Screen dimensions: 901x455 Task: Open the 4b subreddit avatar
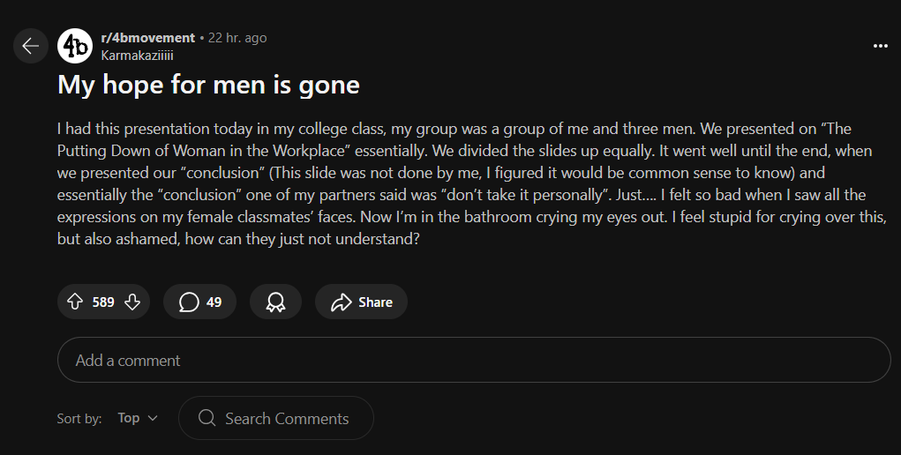tap(75, 46)
